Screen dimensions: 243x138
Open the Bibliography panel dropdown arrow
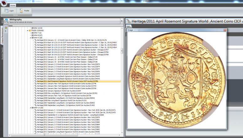[122, 21]
